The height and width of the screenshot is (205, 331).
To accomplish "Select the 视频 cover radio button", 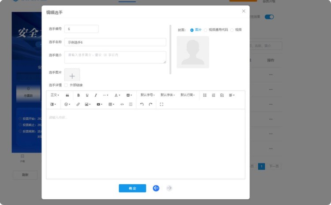I will point(232,30).
